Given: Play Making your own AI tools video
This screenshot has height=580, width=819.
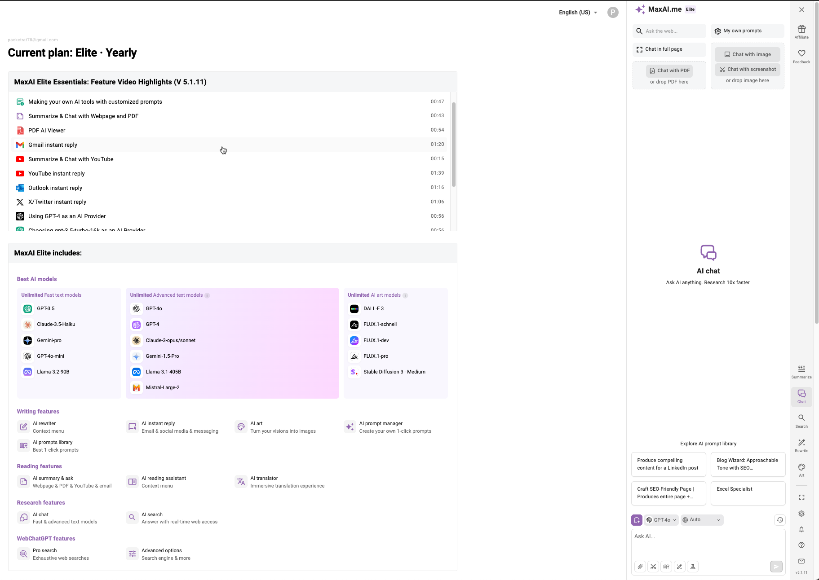Looking at the screenshot, I should coord(230,102).
